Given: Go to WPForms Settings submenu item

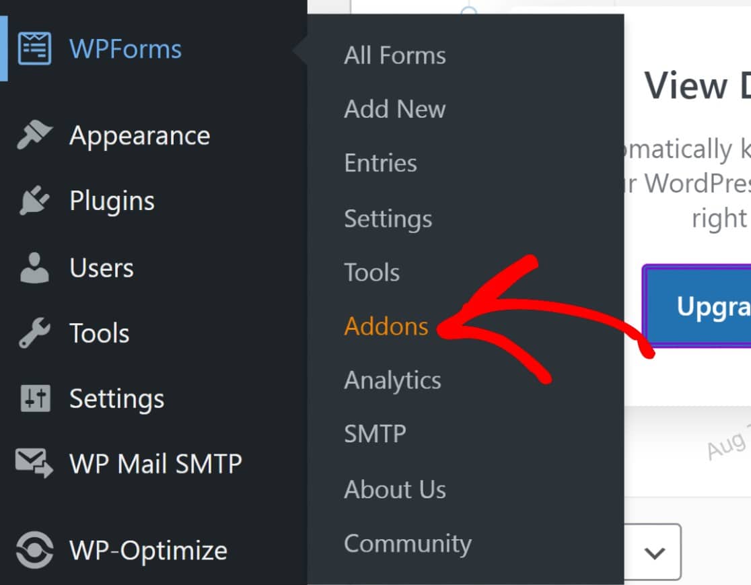Looking at the screenshot, I should click(x=388, y=218).
